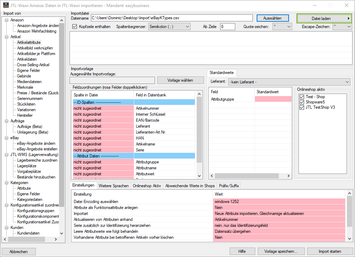The height and width of the screenshot is (257, 355).
Task: Collapse the Kunden tree node
Action: pos(7,228)
